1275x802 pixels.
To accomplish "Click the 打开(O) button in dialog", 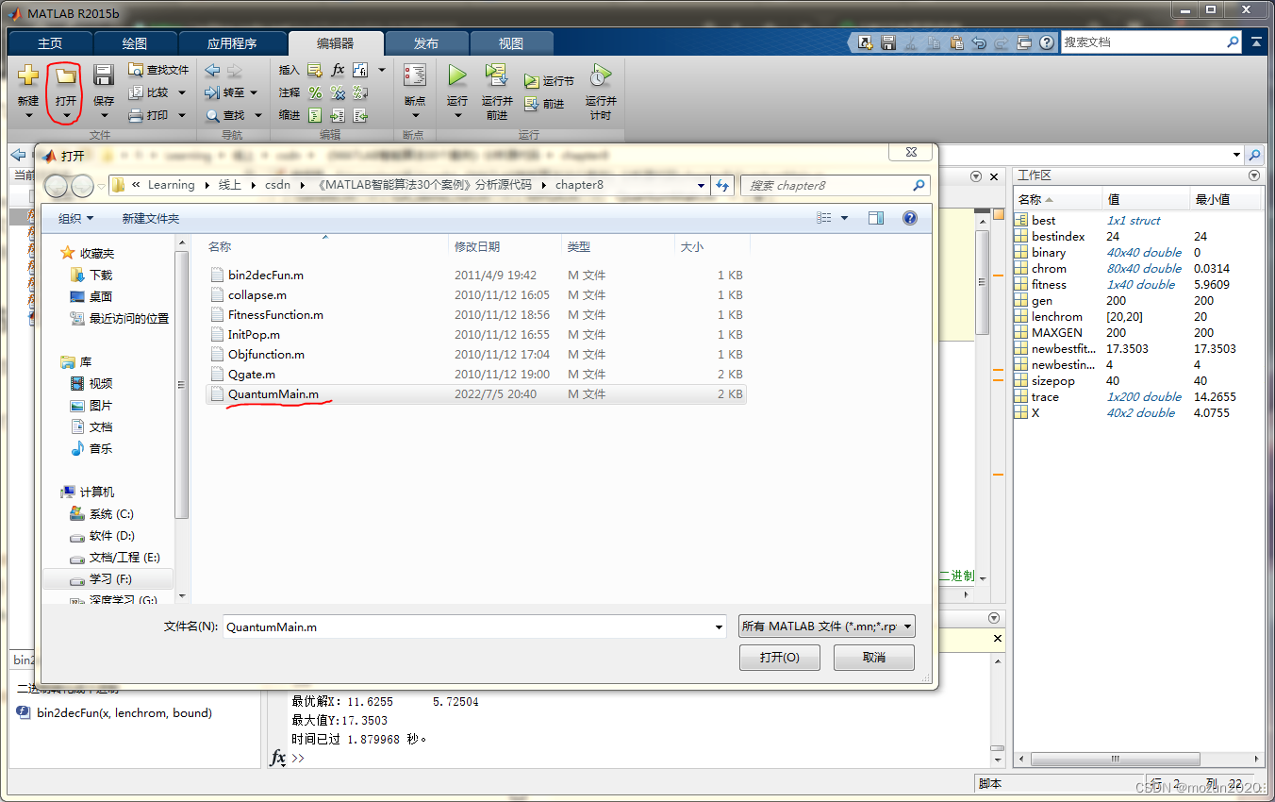I will 780,658.
